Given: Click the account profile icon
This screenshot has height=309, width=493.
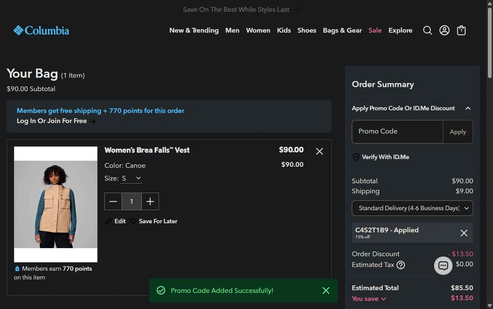Looking at the screenshot, I should click(x=445, y=31).
